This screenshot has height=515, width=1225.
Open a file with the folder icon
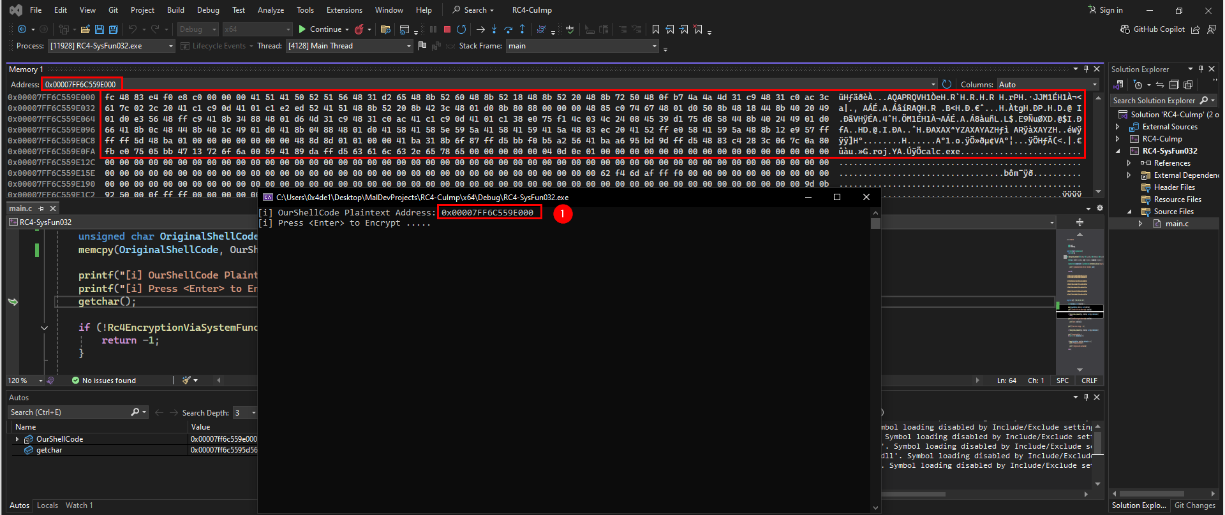click(85, 29)
